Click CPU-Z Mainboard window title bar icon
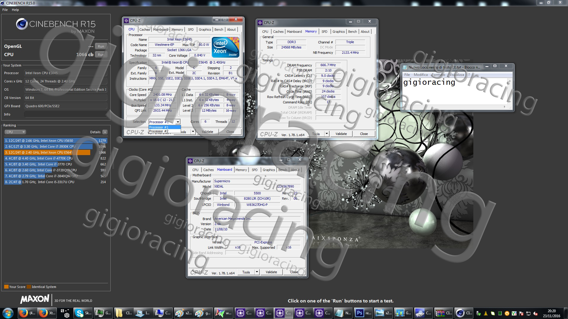 coord(190,161)
